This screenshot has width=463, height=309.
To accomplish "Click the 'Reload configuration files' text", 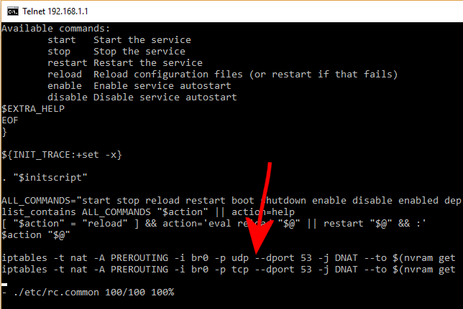I will click(x=168, y=75).
